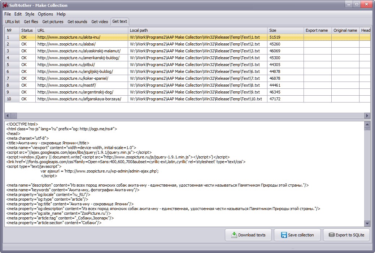The width and height of the screenshot is (375, 253).
Task: Click the text pane's scroll down arrow
Action: pyautogui.click(x=367, y=224)
